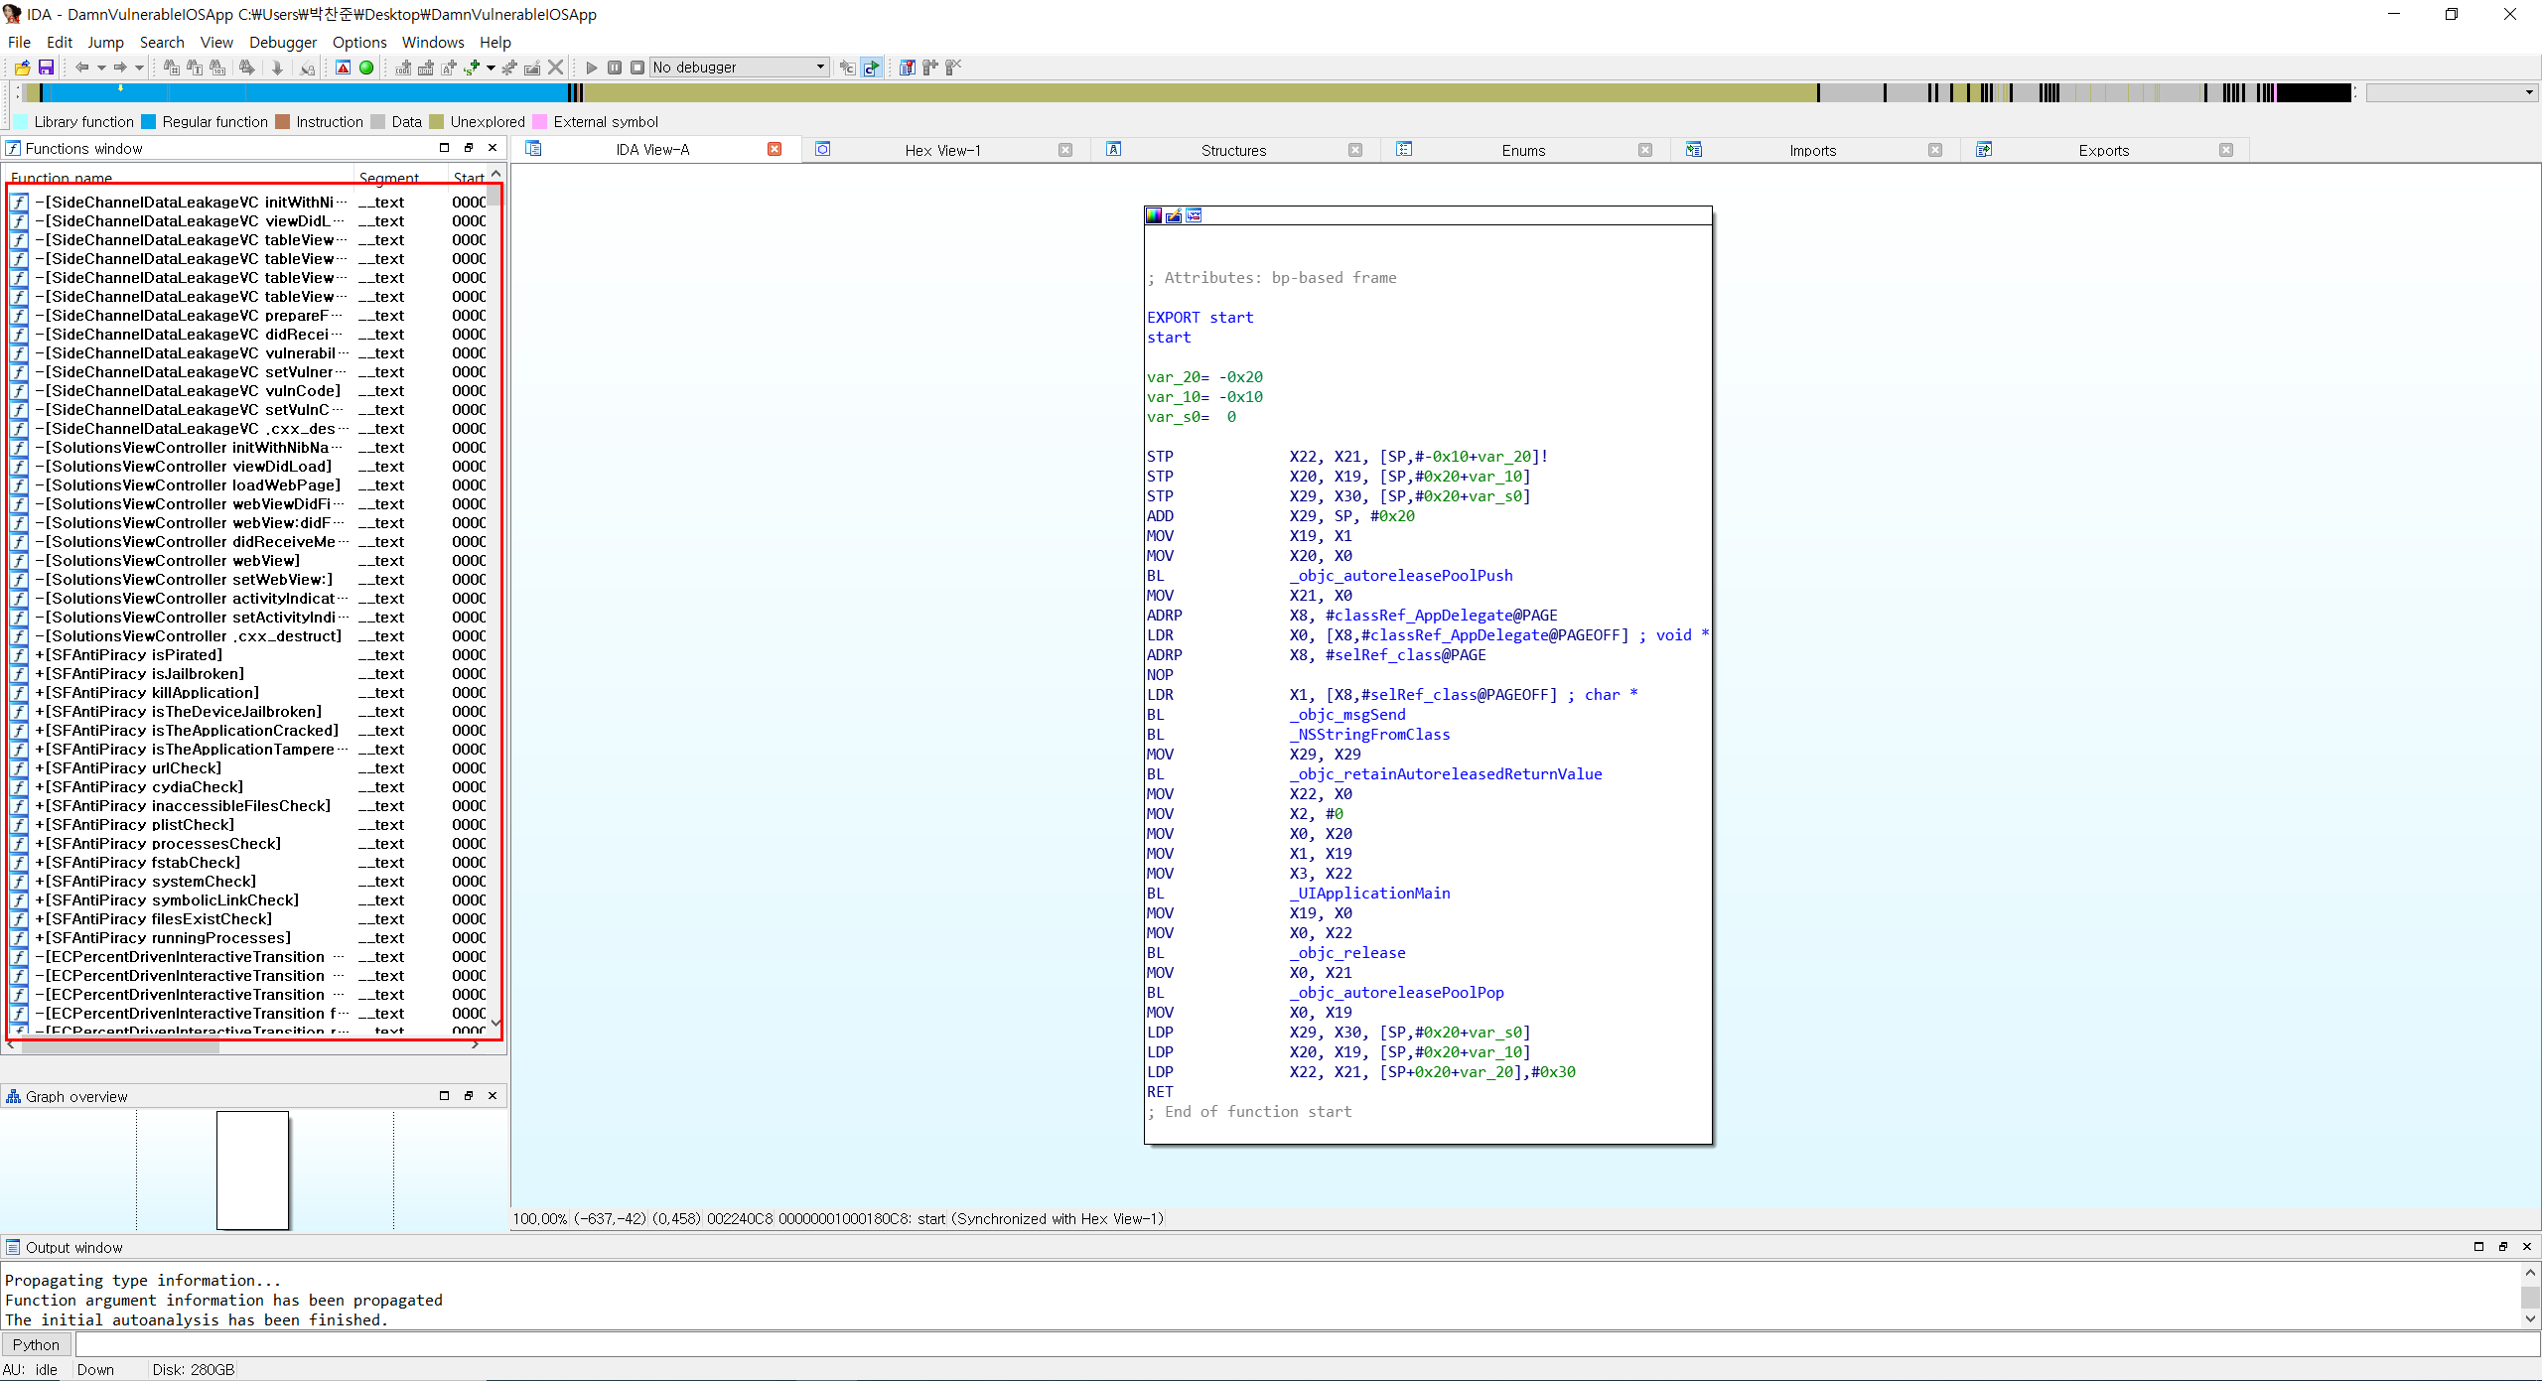
Task: Close the Graph overview panel
Action: (x=493, y=1095)
